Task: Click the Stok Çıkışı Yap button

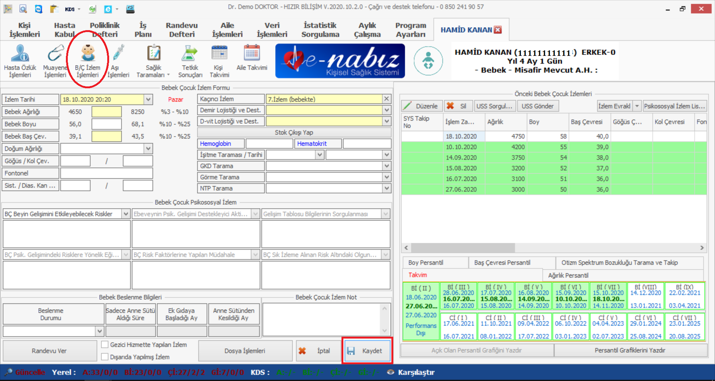Action: point(294,133)
